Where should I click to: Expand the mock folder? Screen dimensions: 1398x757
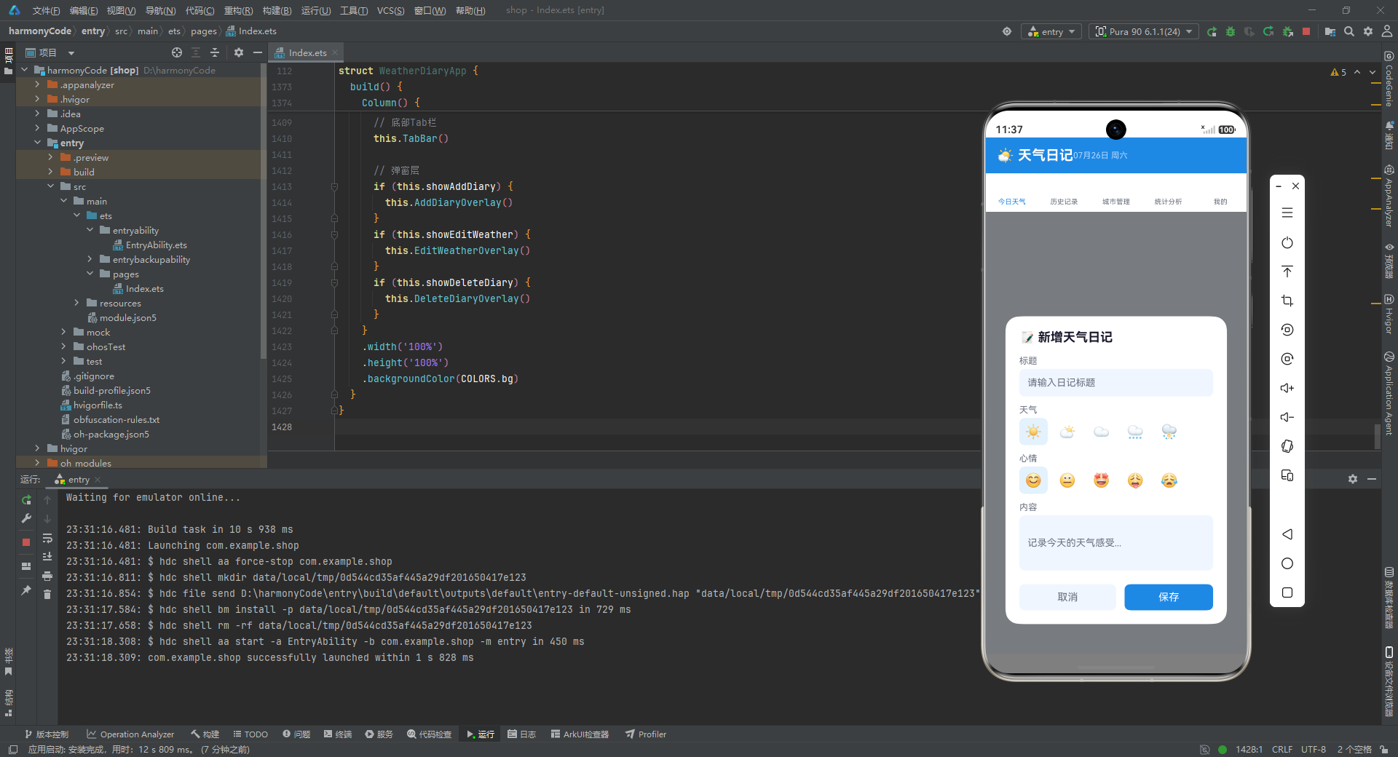(63, 332)
